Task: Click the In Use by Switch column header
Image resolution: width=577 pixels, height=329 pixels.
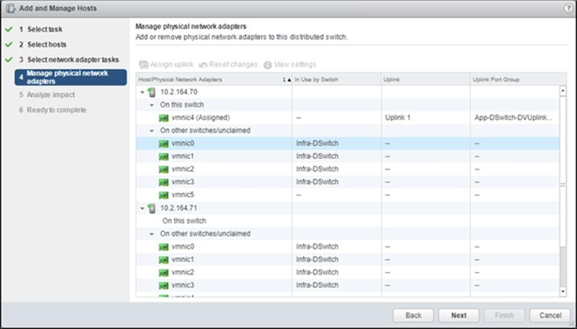Action: [x=337, y=79]
